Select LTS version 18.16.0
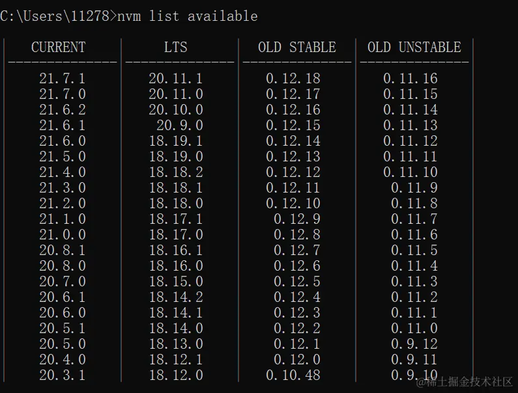Screen dimensions: 518x393 tap(176, 265)
